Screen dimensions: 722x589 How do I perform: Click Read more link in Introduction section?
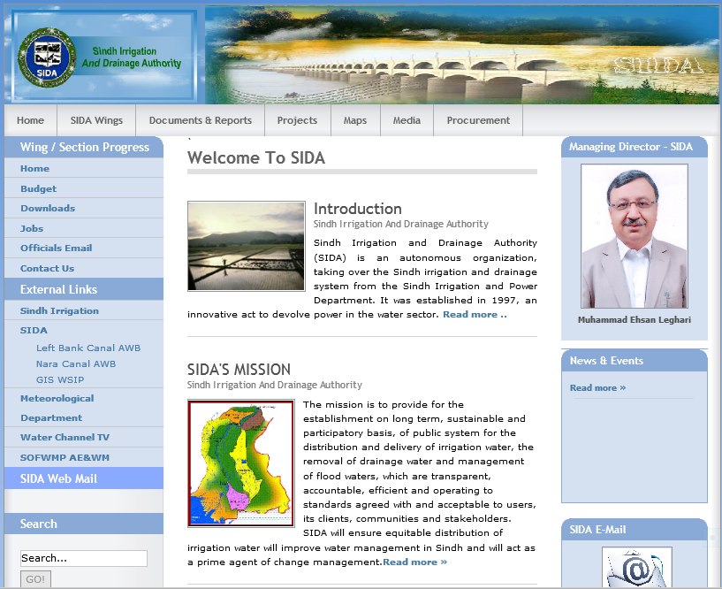point(475,315)
